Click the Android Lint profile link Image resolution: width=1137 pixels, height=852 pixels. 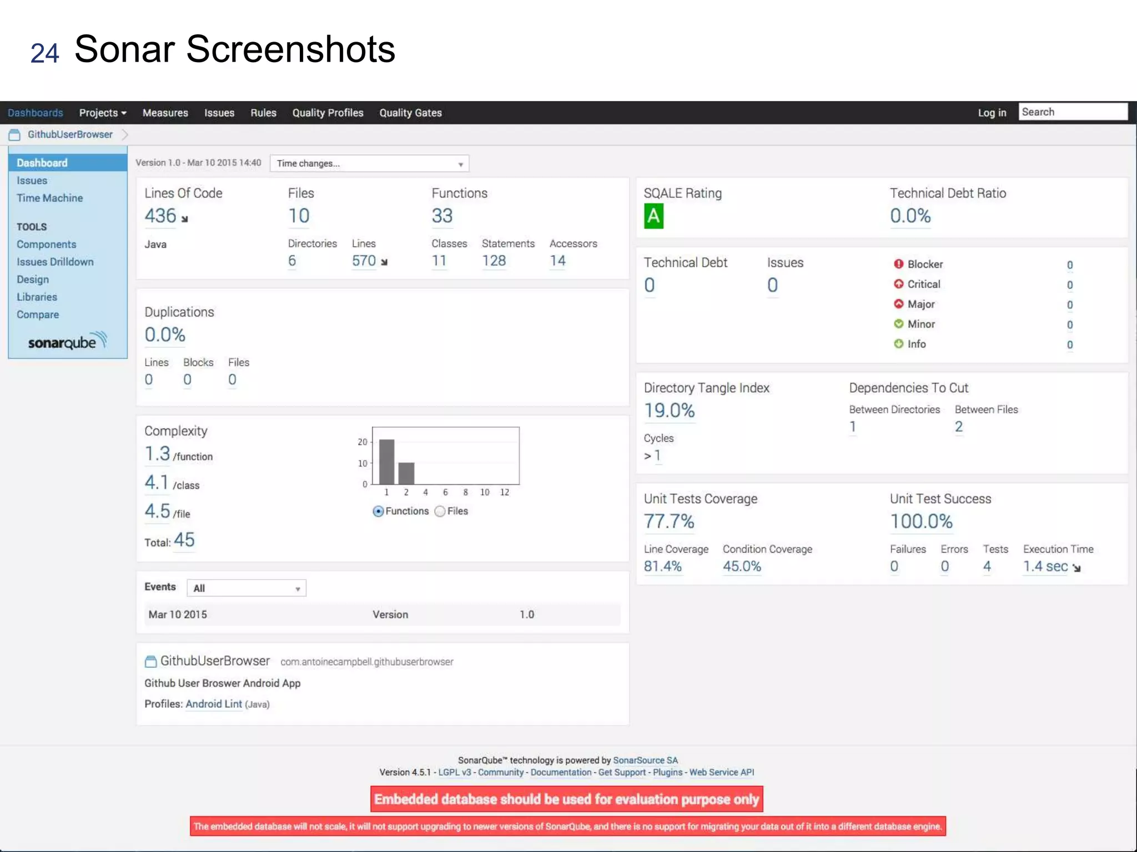point(214,704)
